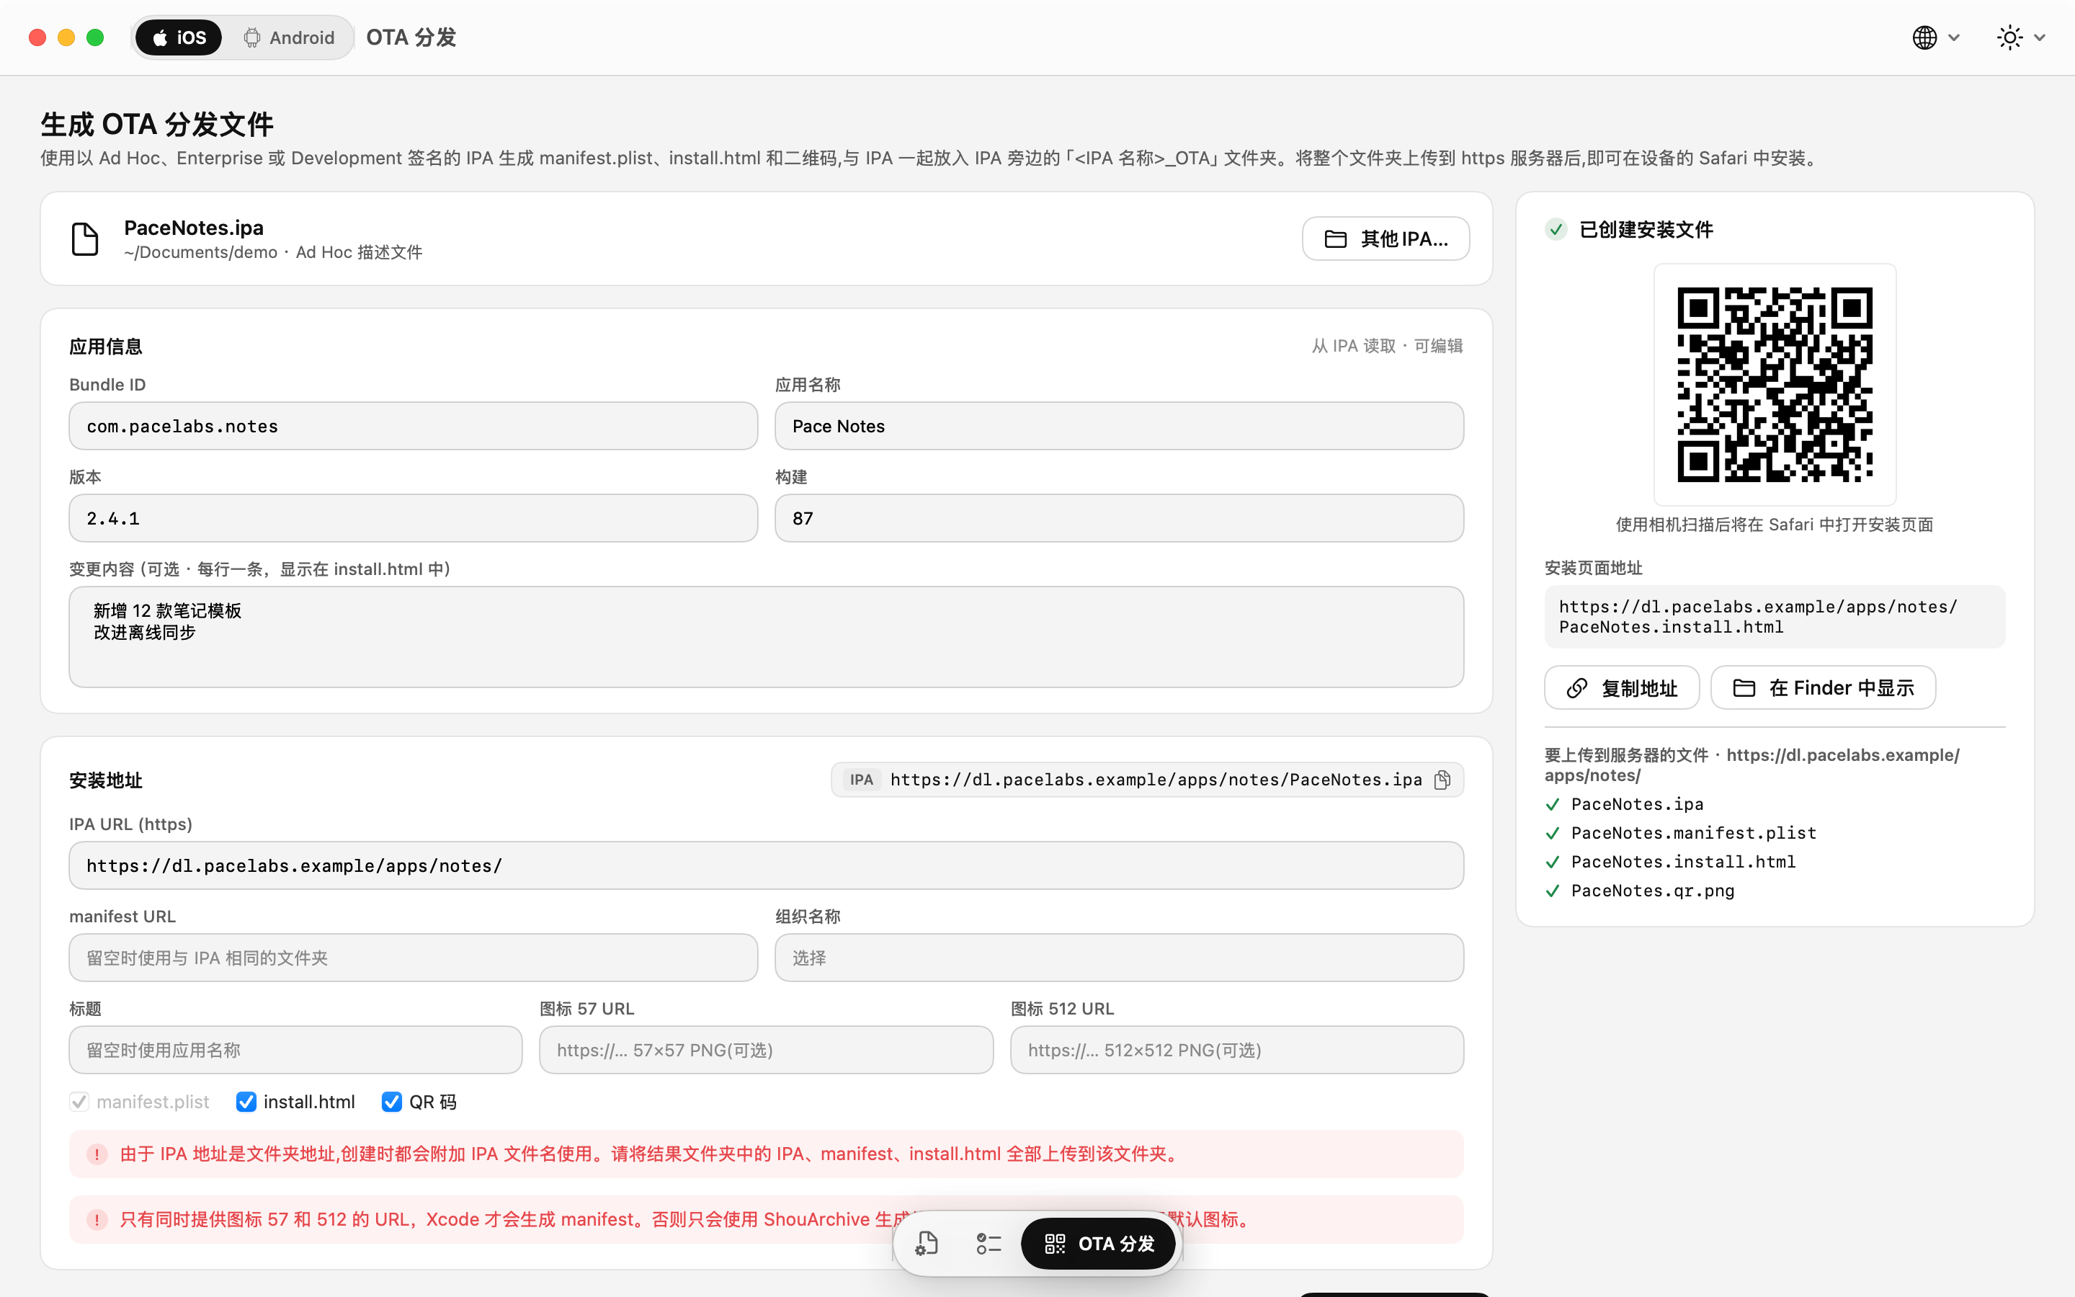2075x1297 pixels.
Task: Click PaceNotes.ipa in the upload file list
Action: 1637,803
